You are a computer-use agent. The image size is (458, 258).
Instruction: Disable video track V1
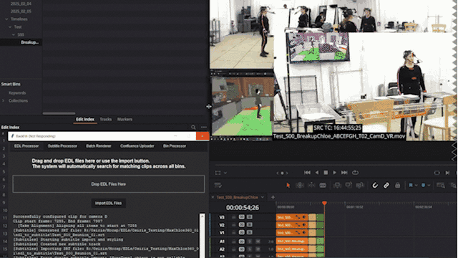tap(250, 232)
